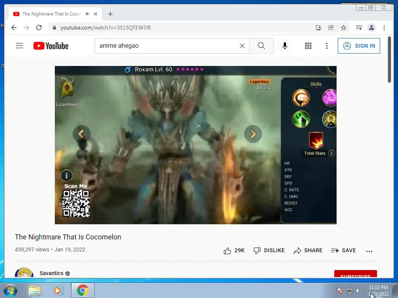Open the Chrome profile avatar

coord(371,28)
